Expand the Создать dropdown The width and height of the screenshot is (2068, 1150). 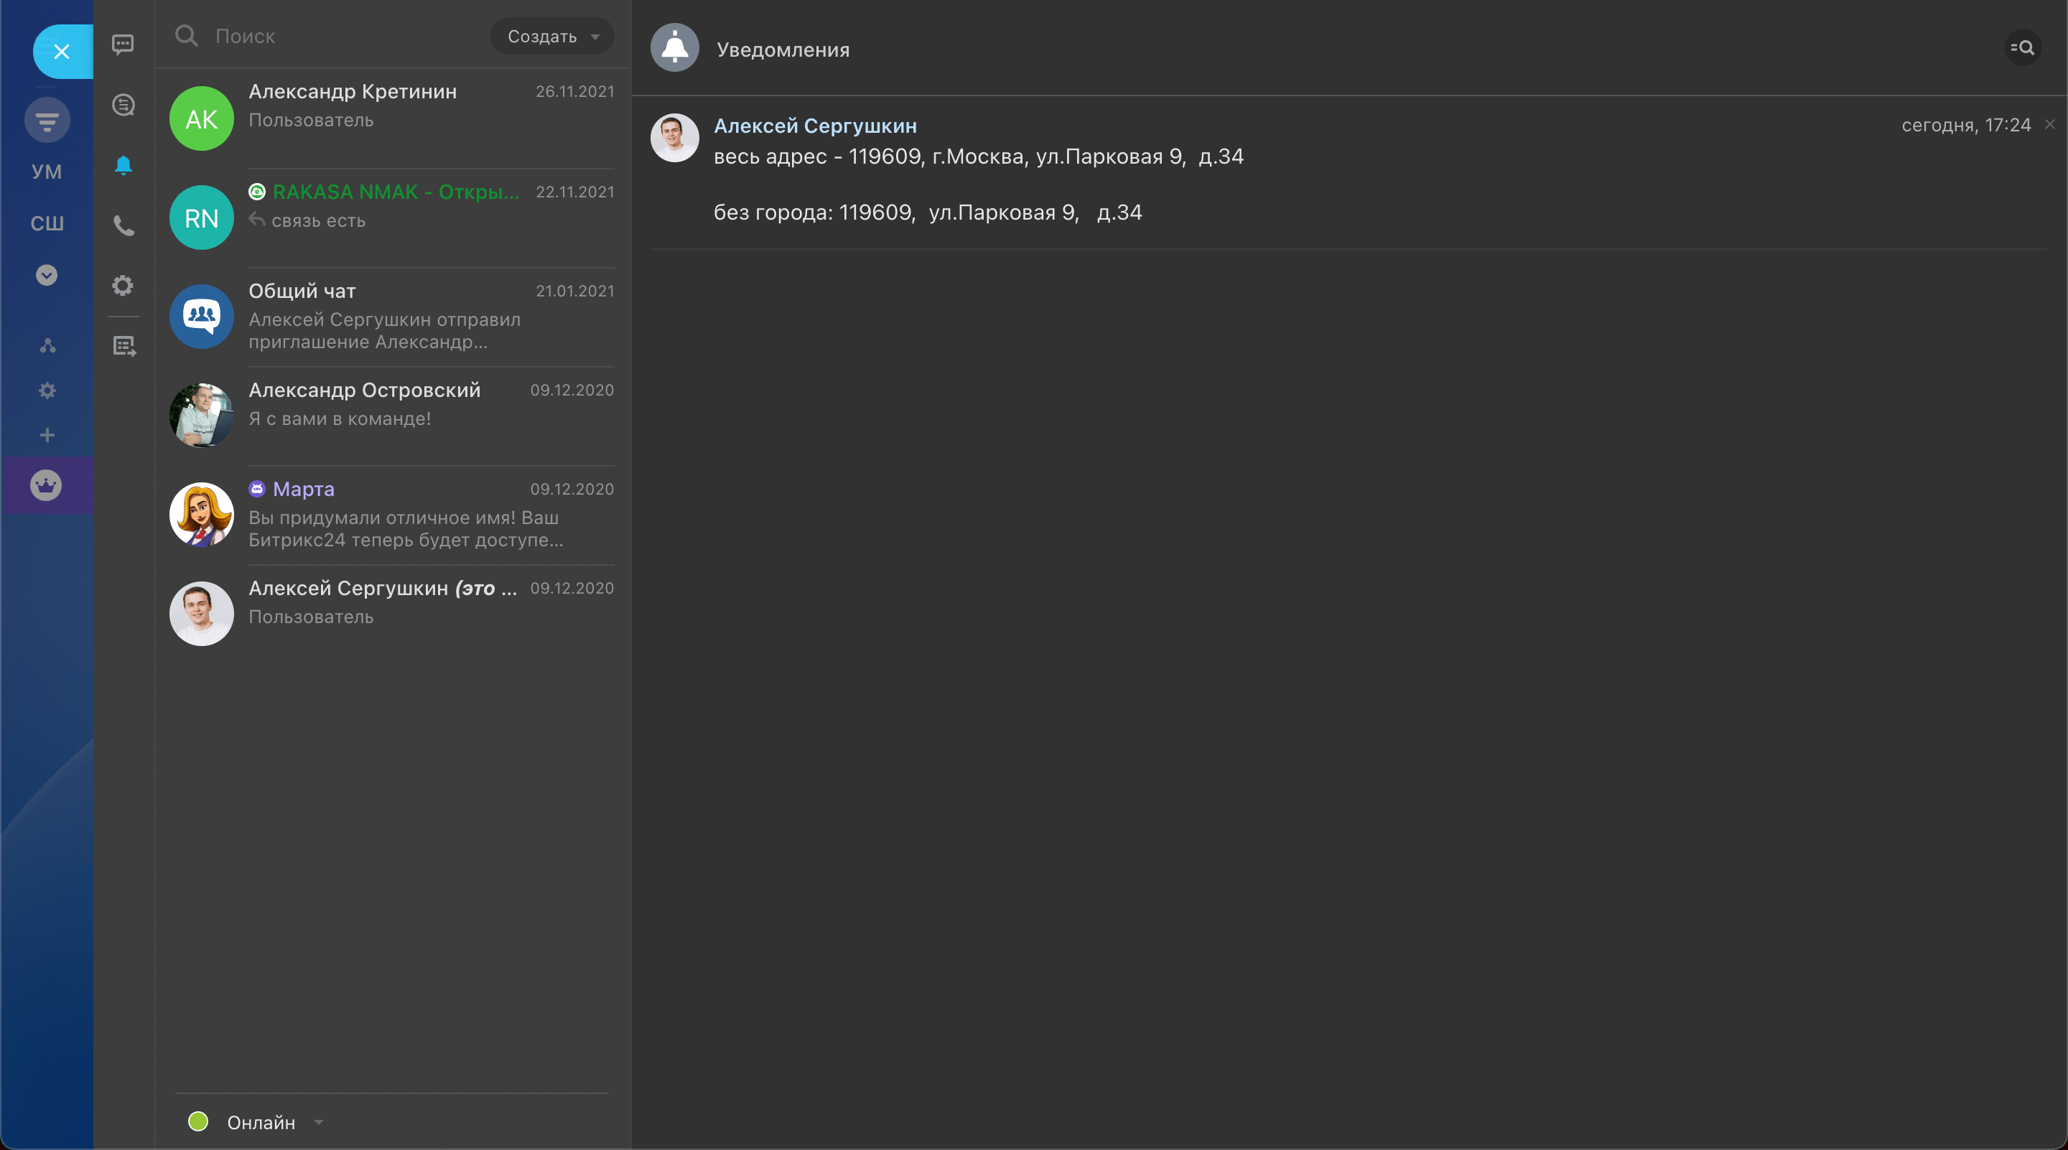pos(552,37)
